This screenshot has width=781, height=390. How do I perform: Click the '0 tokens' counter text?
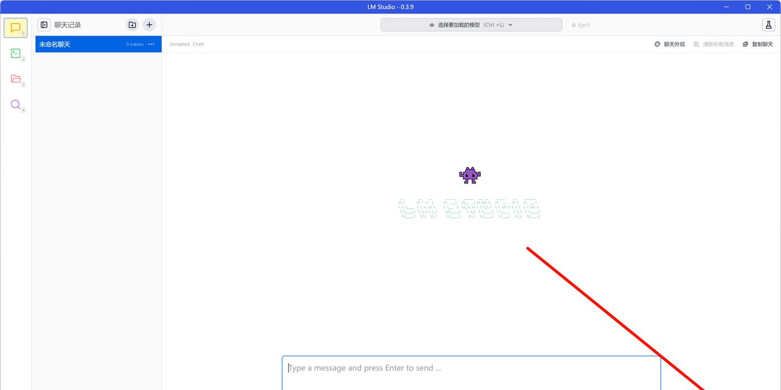point(135,44)
